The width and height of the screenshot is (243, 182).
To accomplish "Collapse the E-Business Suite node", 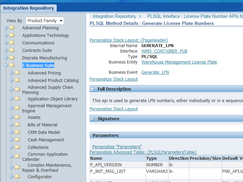I will pyautogui.click(x=6, y=65).
